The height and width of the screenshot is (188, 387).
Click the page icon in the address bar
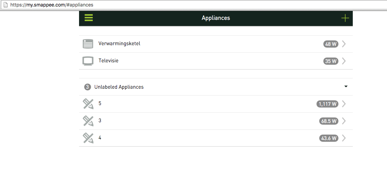point(5,5)
